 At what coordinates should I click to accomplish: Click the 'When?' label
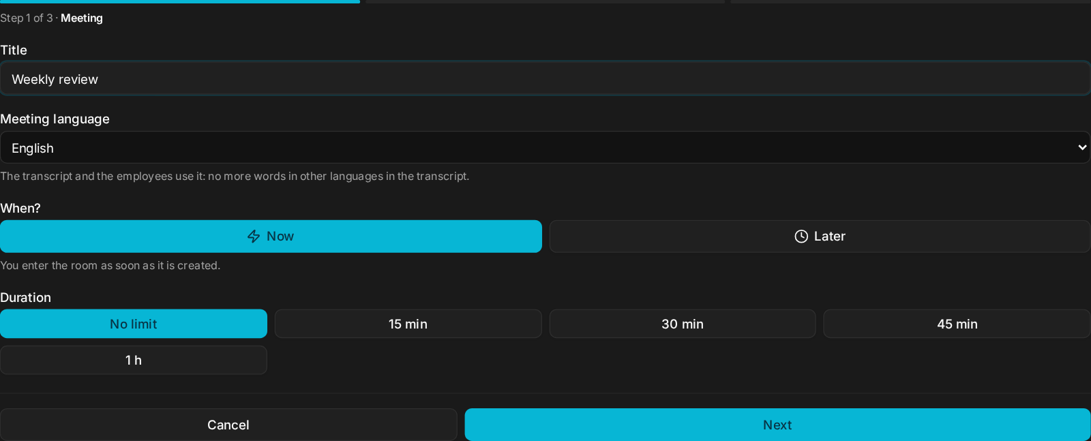tap(20, 209)
